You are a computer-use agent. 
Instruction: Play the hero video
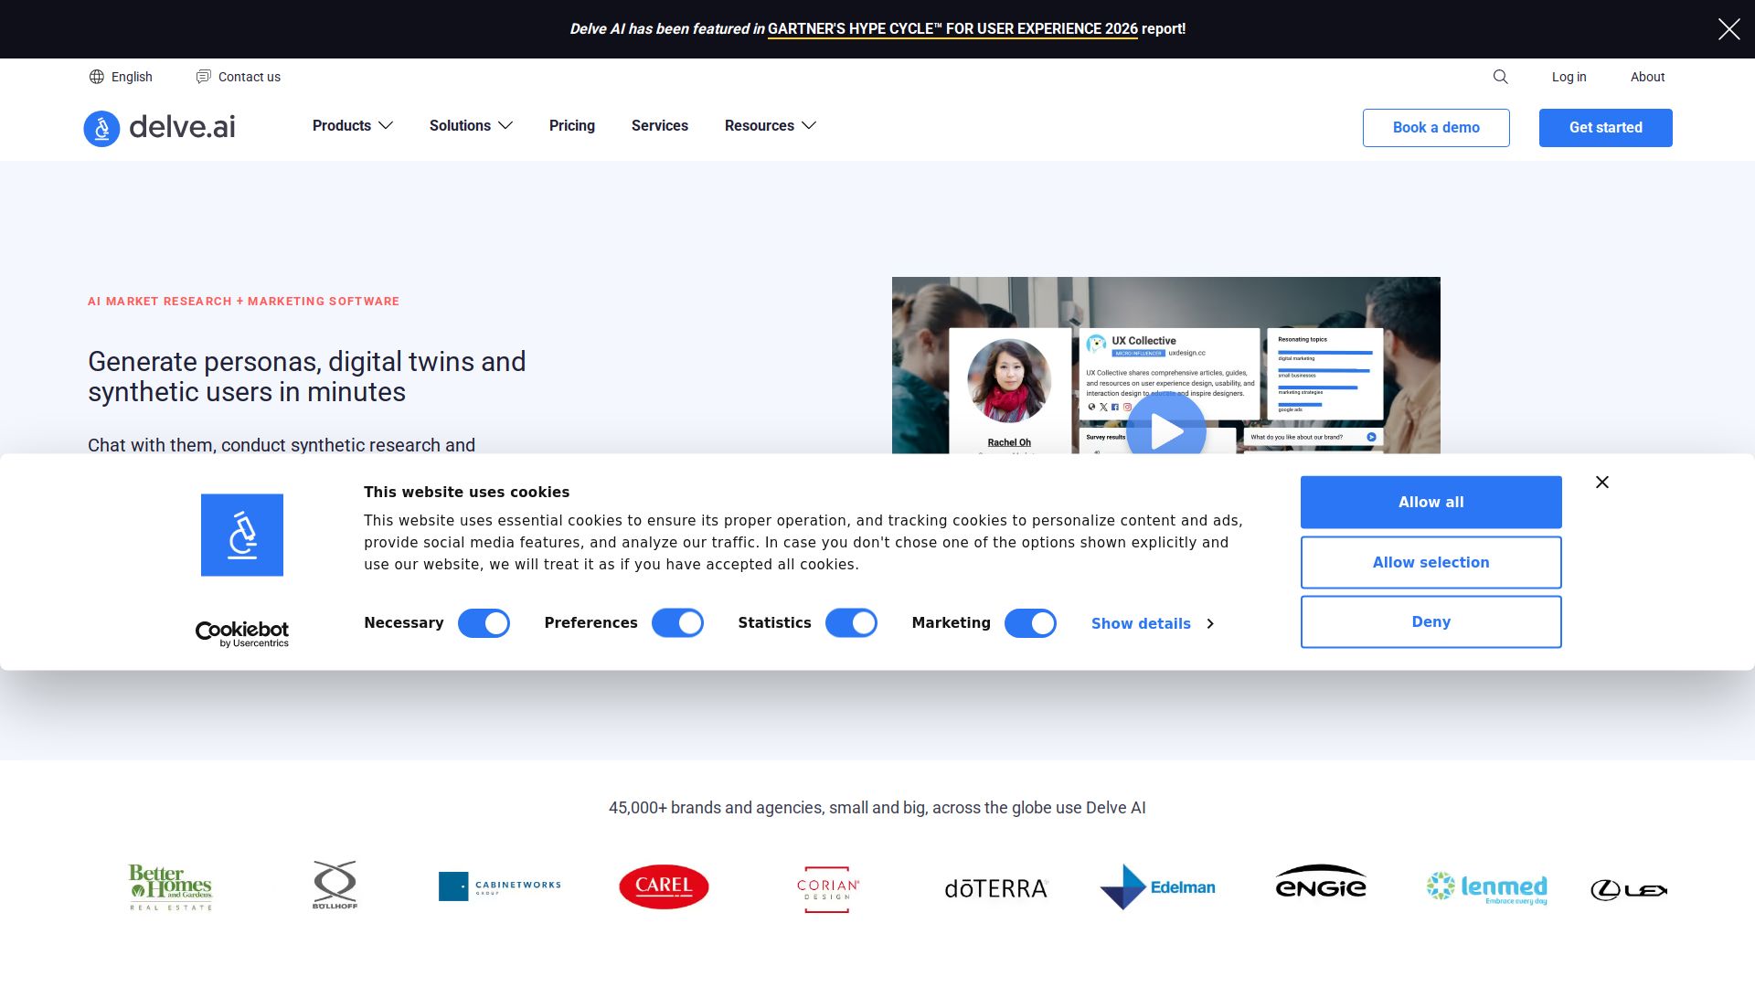1165,430
